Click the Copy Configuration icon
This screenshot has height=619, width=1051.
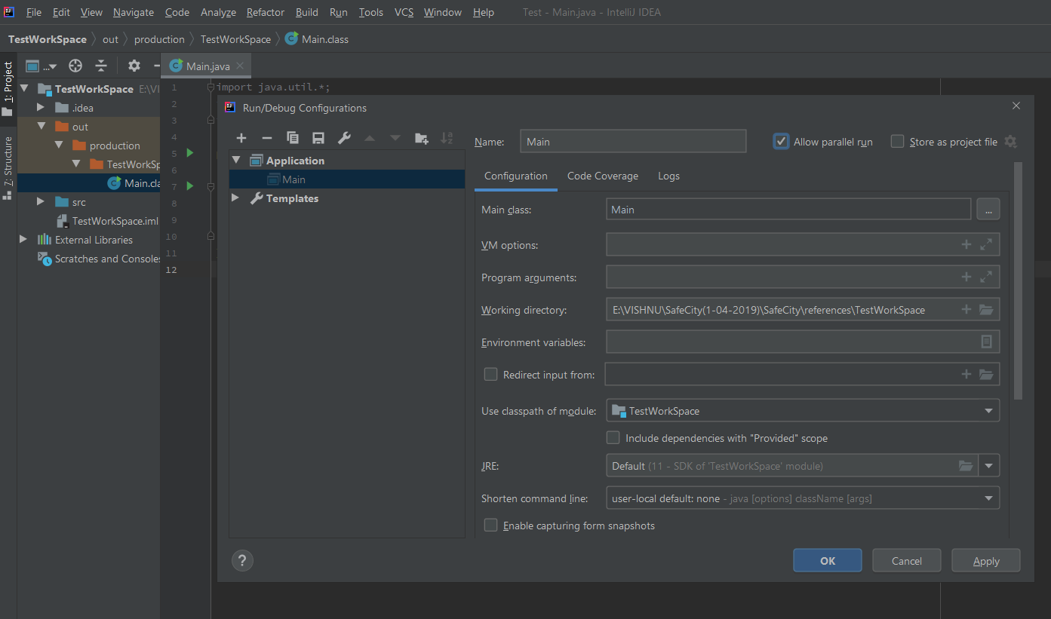click(x=293, y=138)
